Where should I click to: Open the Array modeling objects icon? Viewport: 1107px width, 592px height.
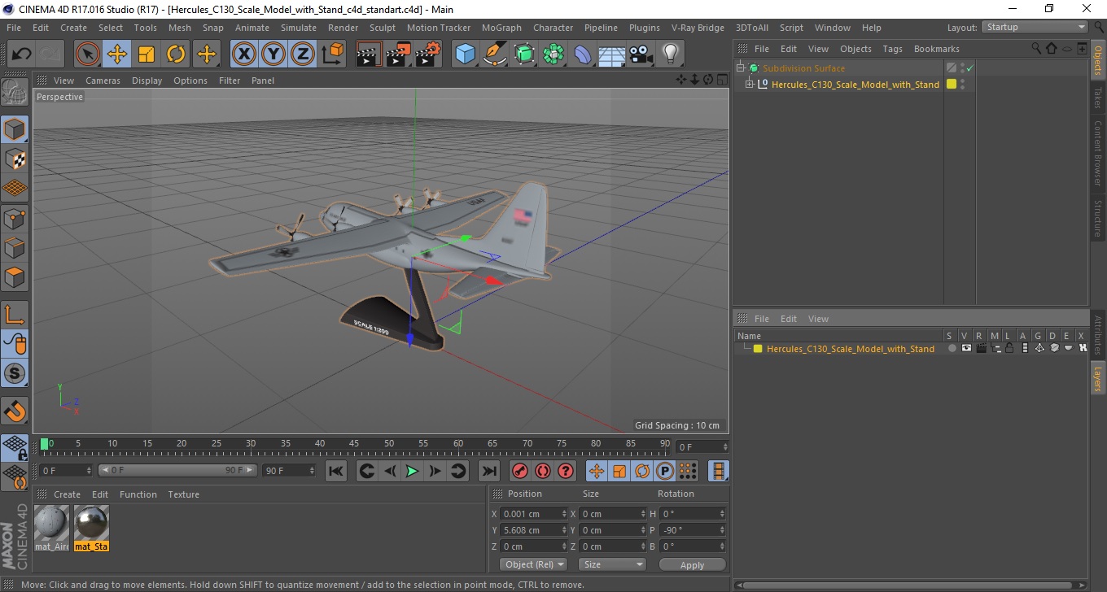(x=553, y=54)
